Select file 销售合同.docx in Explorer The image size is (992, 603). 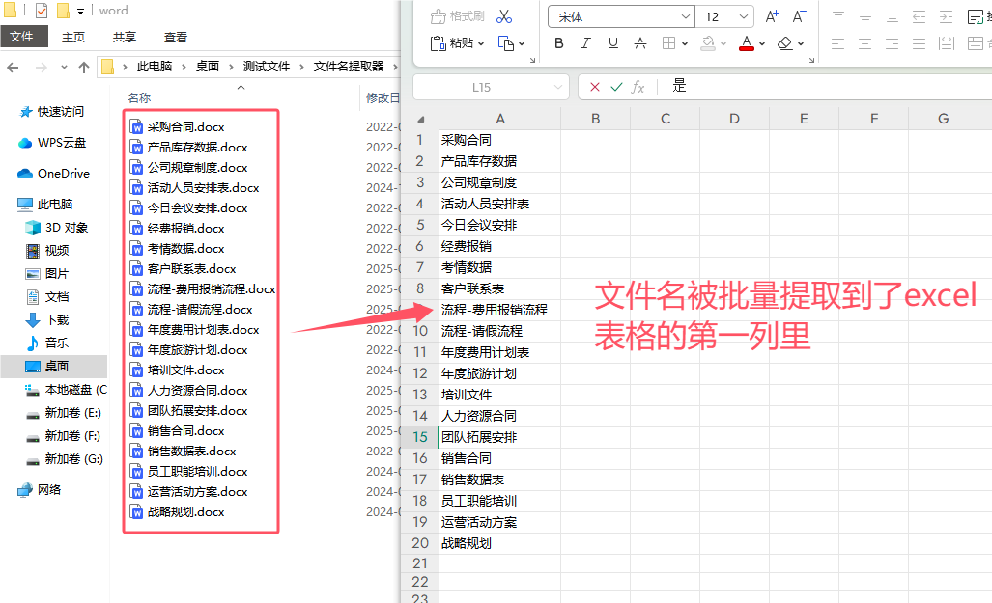(x=186, y=431)
